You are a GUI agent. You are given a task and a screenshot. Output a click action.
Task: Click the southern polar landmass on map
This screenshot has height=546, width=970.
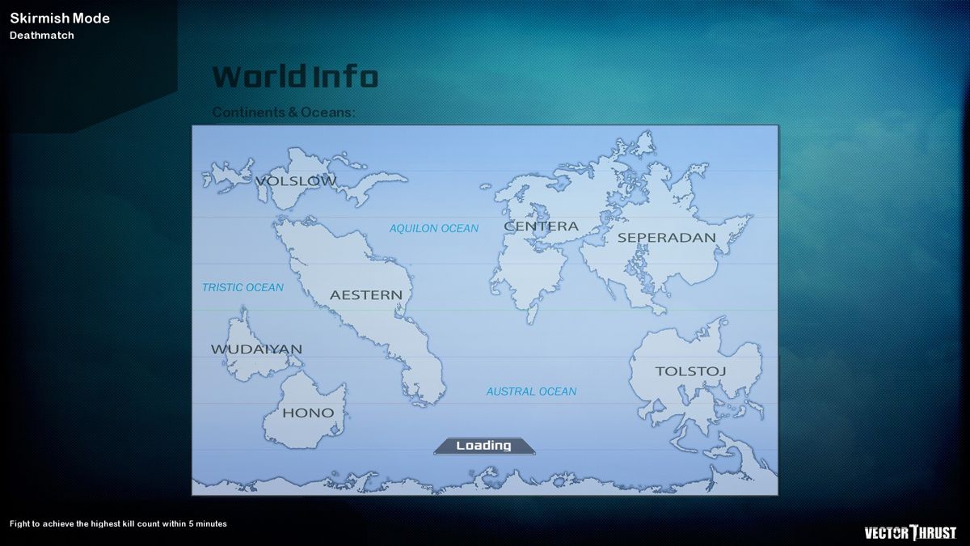coord(485,480)
